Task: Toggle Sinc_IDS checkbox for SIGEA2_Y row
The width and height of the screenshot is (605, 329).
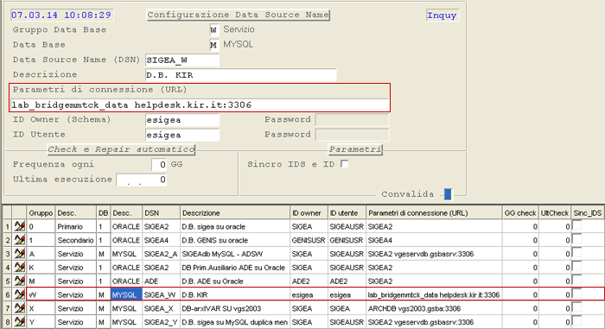Action: point(576,320)
